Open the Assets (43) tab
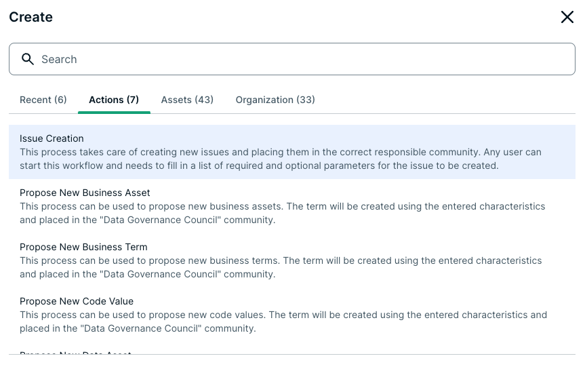Image resolution: width=585 pixels, height=371 pixels. (x=187, y=100)
